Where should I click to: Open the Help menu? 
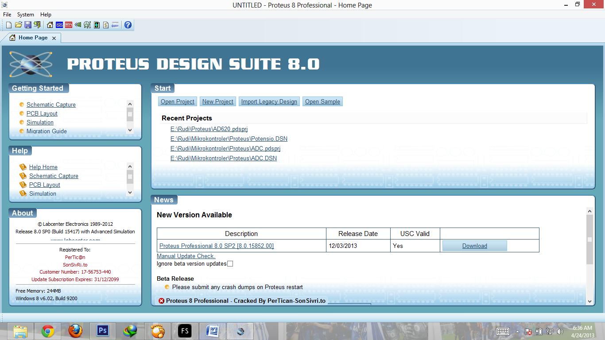click(46, 15)
